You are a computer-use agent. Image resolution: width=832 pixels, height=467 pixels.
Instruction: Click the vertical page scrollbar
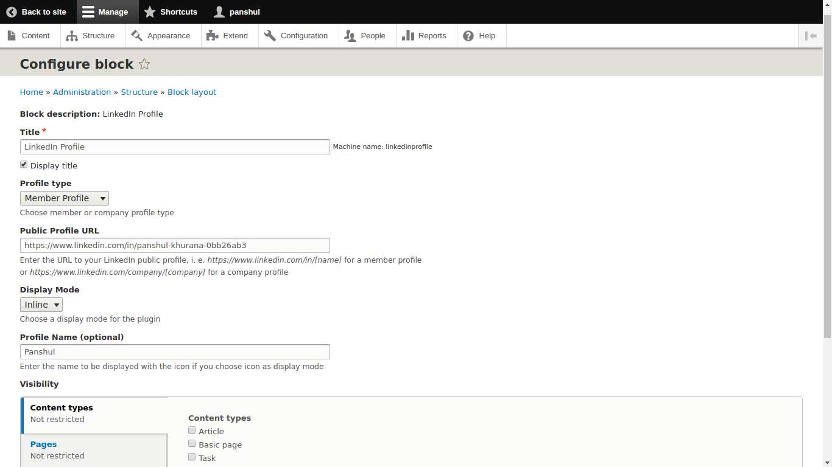[827, 176]
